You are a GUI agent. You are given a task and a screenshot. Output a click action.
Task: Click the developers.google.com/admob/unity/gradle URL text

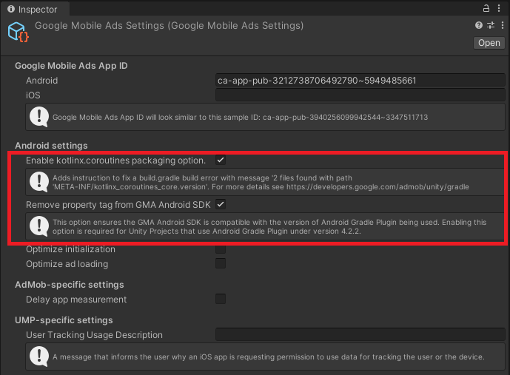point(378,187)
